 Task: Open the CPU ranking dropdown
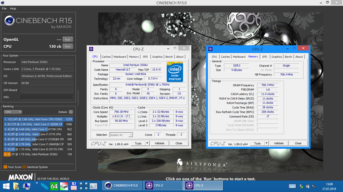(13, 112)
